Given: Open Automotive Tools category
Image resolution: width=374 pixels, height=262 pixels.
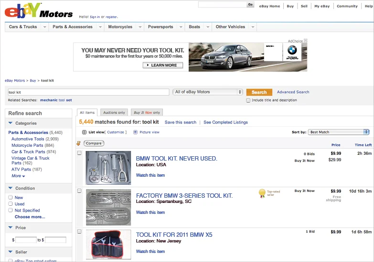Looking at the screenshot, I should pyautogui.click(x=28, y=139).
